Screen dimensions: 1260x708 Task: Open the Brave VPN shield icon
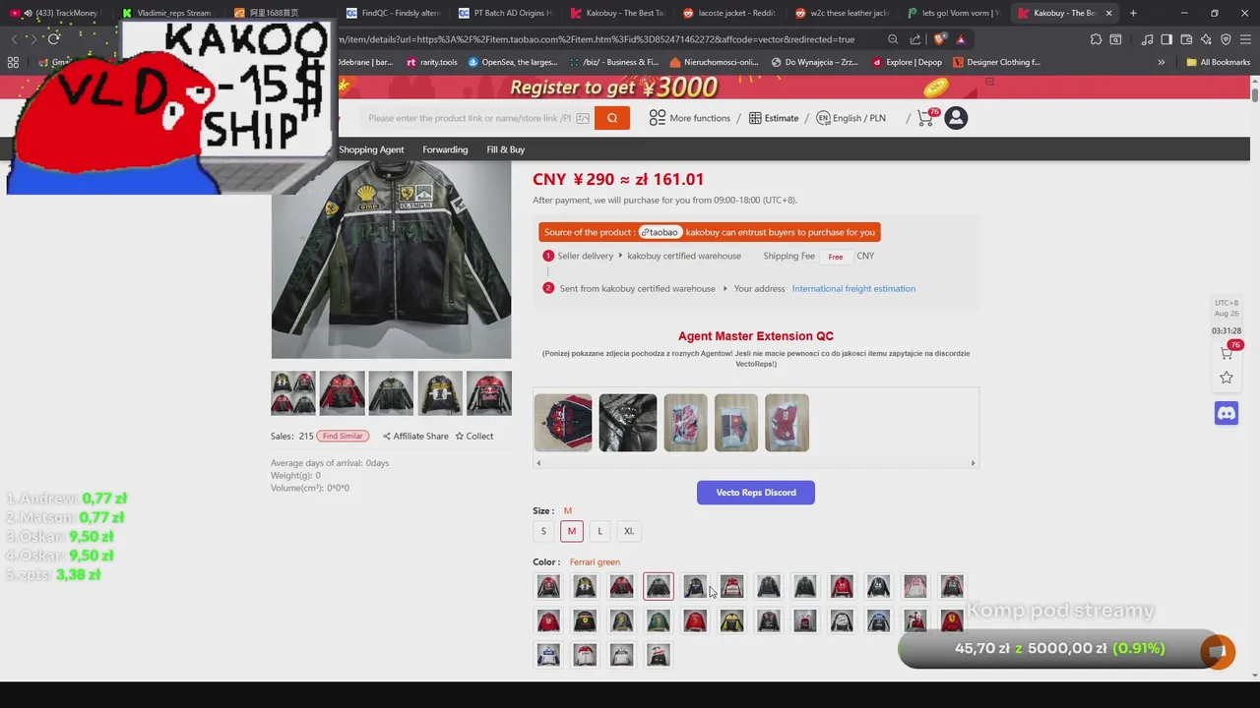1226,39
